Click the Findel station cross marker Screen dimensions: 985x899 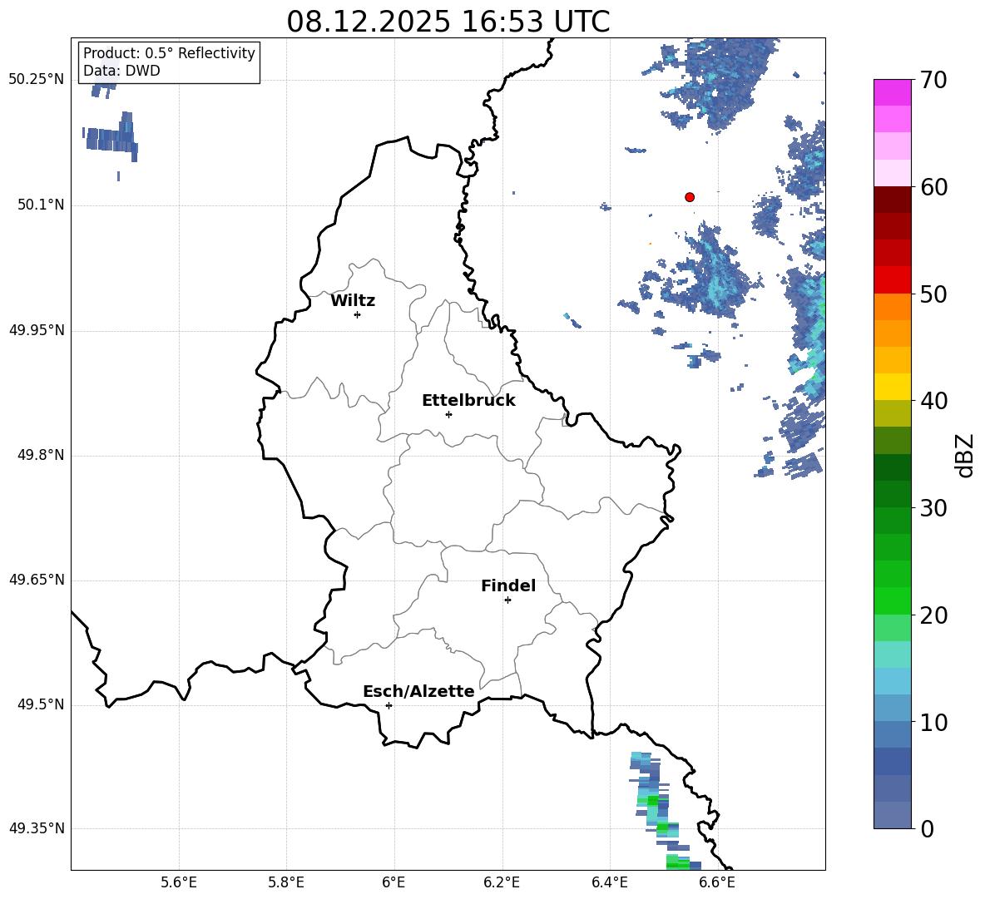coord(507,600)
